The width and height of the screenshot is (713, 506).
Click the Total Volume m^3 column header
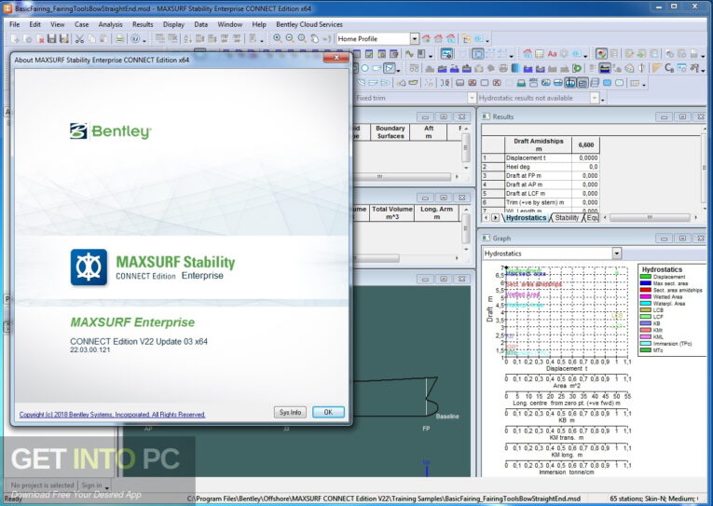392,212
